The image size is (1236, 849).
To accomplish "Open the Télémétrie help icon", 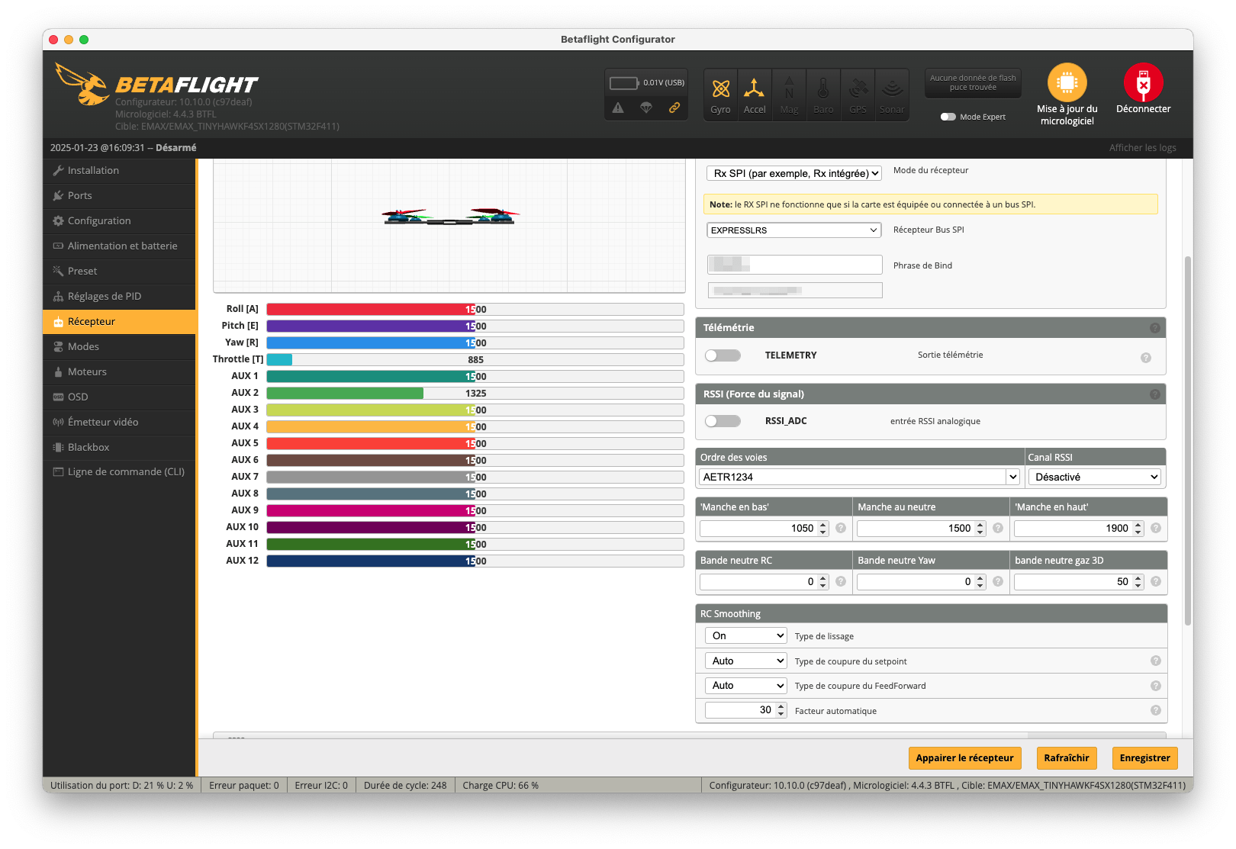I will click(x=1155, y=328).
